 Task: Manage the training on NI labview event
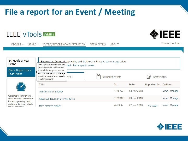point(174,91)
